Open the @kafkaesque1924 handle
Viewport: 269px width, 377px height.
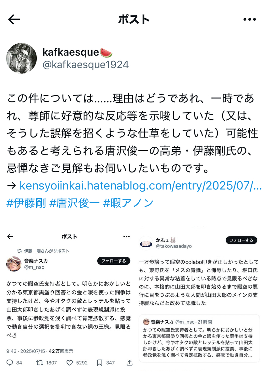86,64
